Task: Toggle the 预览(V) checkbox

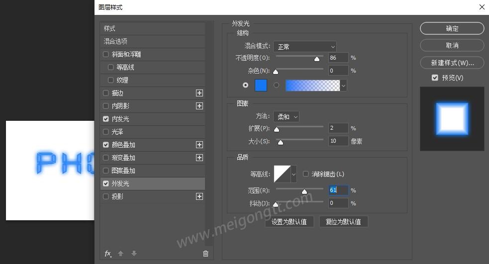Action: [435, 78]
